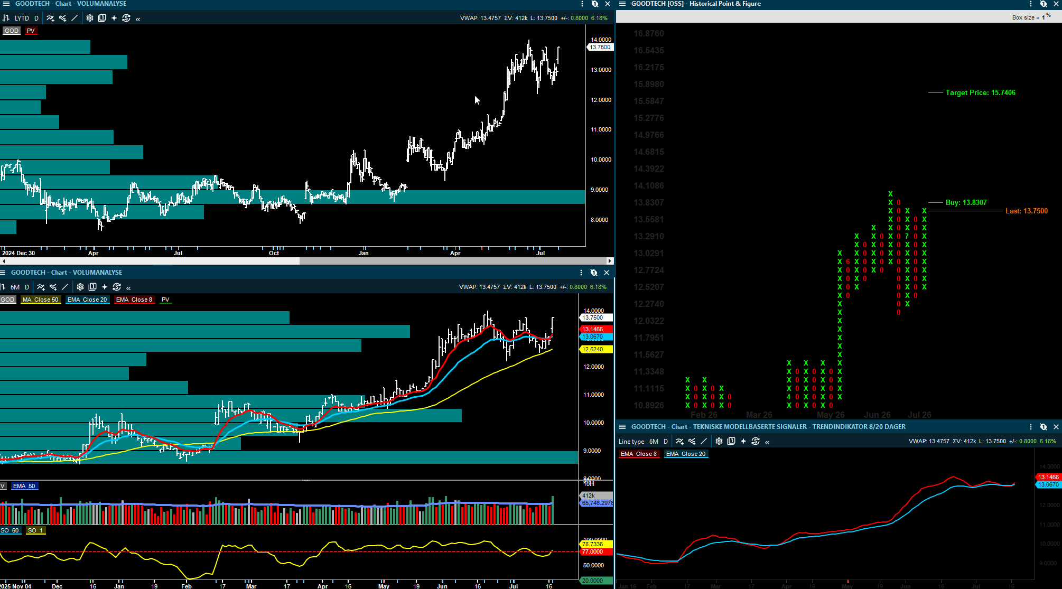This screenshot has width=1062, height=589.
Task: Open hamburger menu of 6M VOLUMANALYSE chart
Action: pos(3,273)
